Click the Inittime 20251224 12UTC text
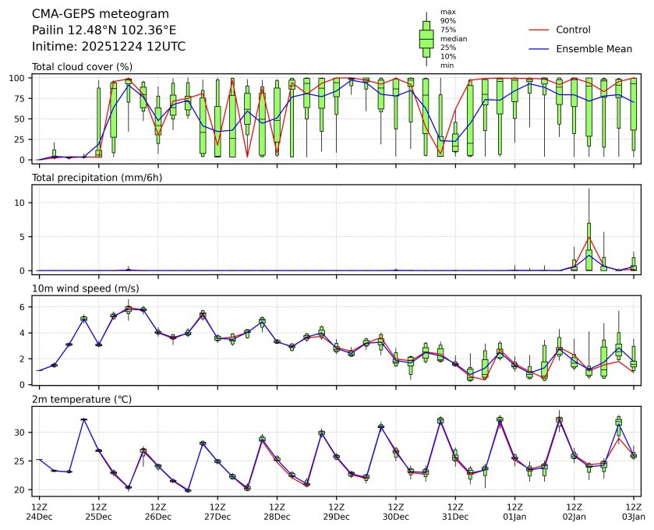 click(x=108, y=46)
